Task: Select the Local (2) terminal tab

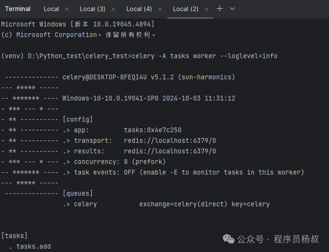Action: [185, 9]
